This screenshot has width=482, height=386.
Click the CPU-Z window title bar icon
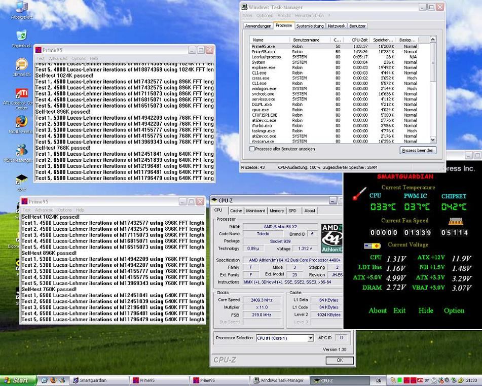coord(214,200)
